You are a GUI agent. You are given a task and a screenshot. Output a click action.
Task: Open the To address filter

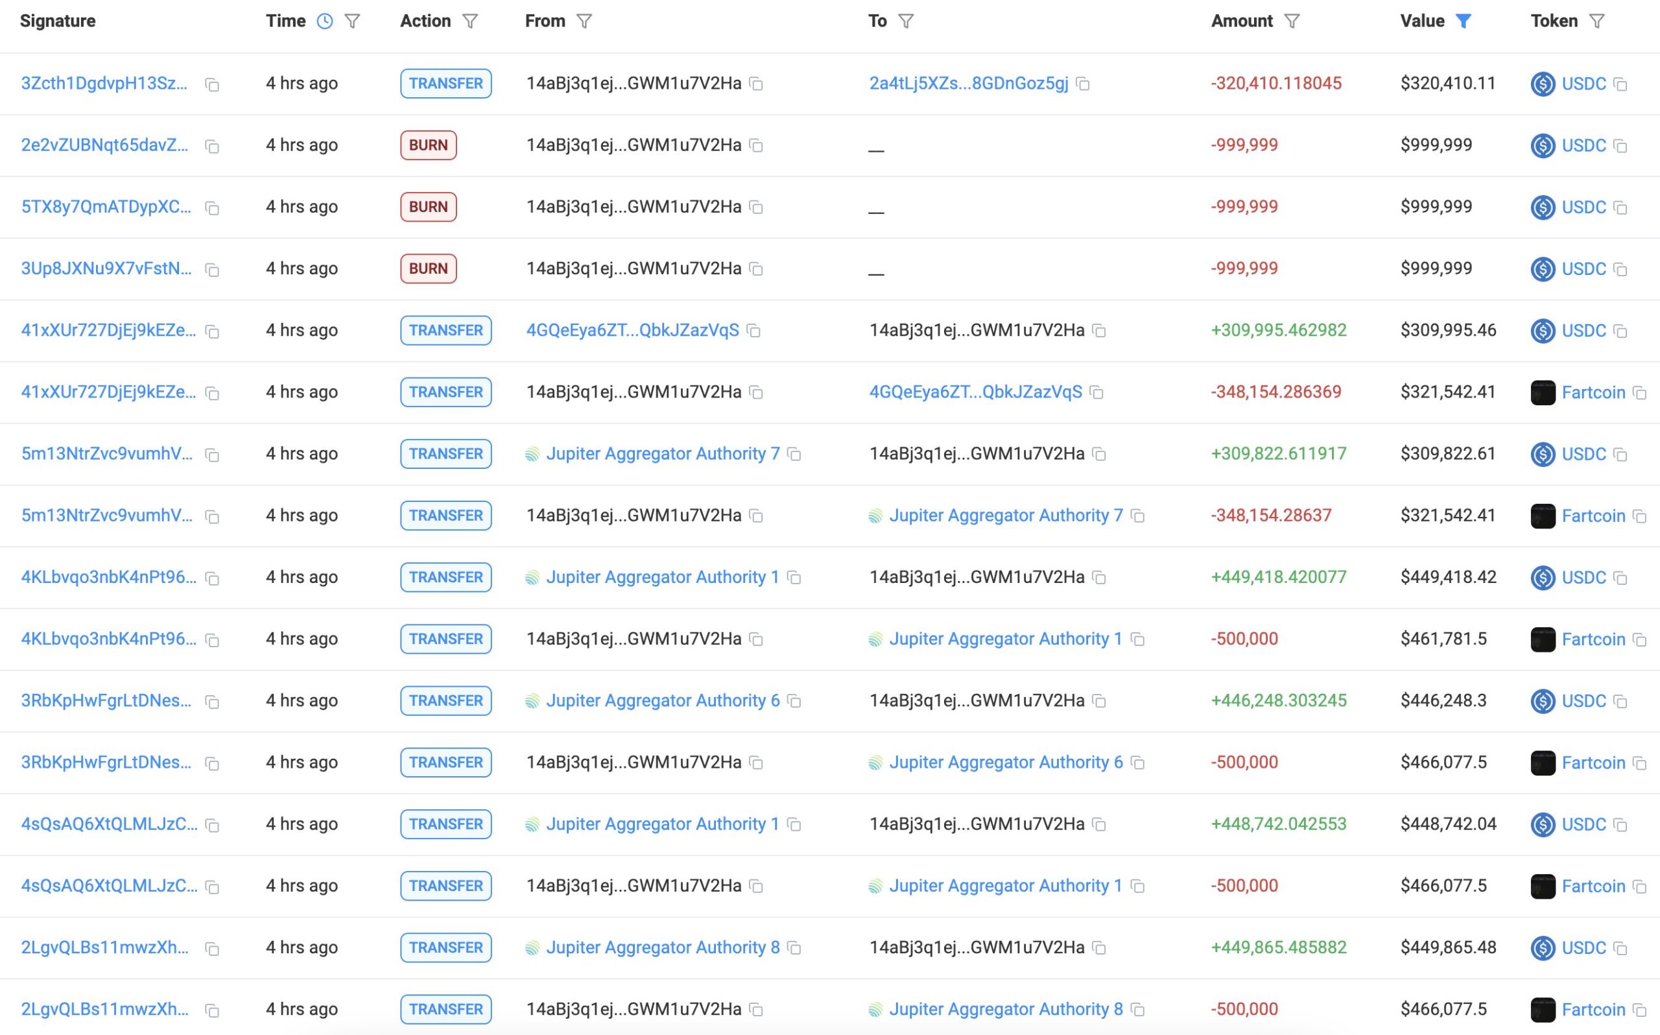[x=906, y=21]
